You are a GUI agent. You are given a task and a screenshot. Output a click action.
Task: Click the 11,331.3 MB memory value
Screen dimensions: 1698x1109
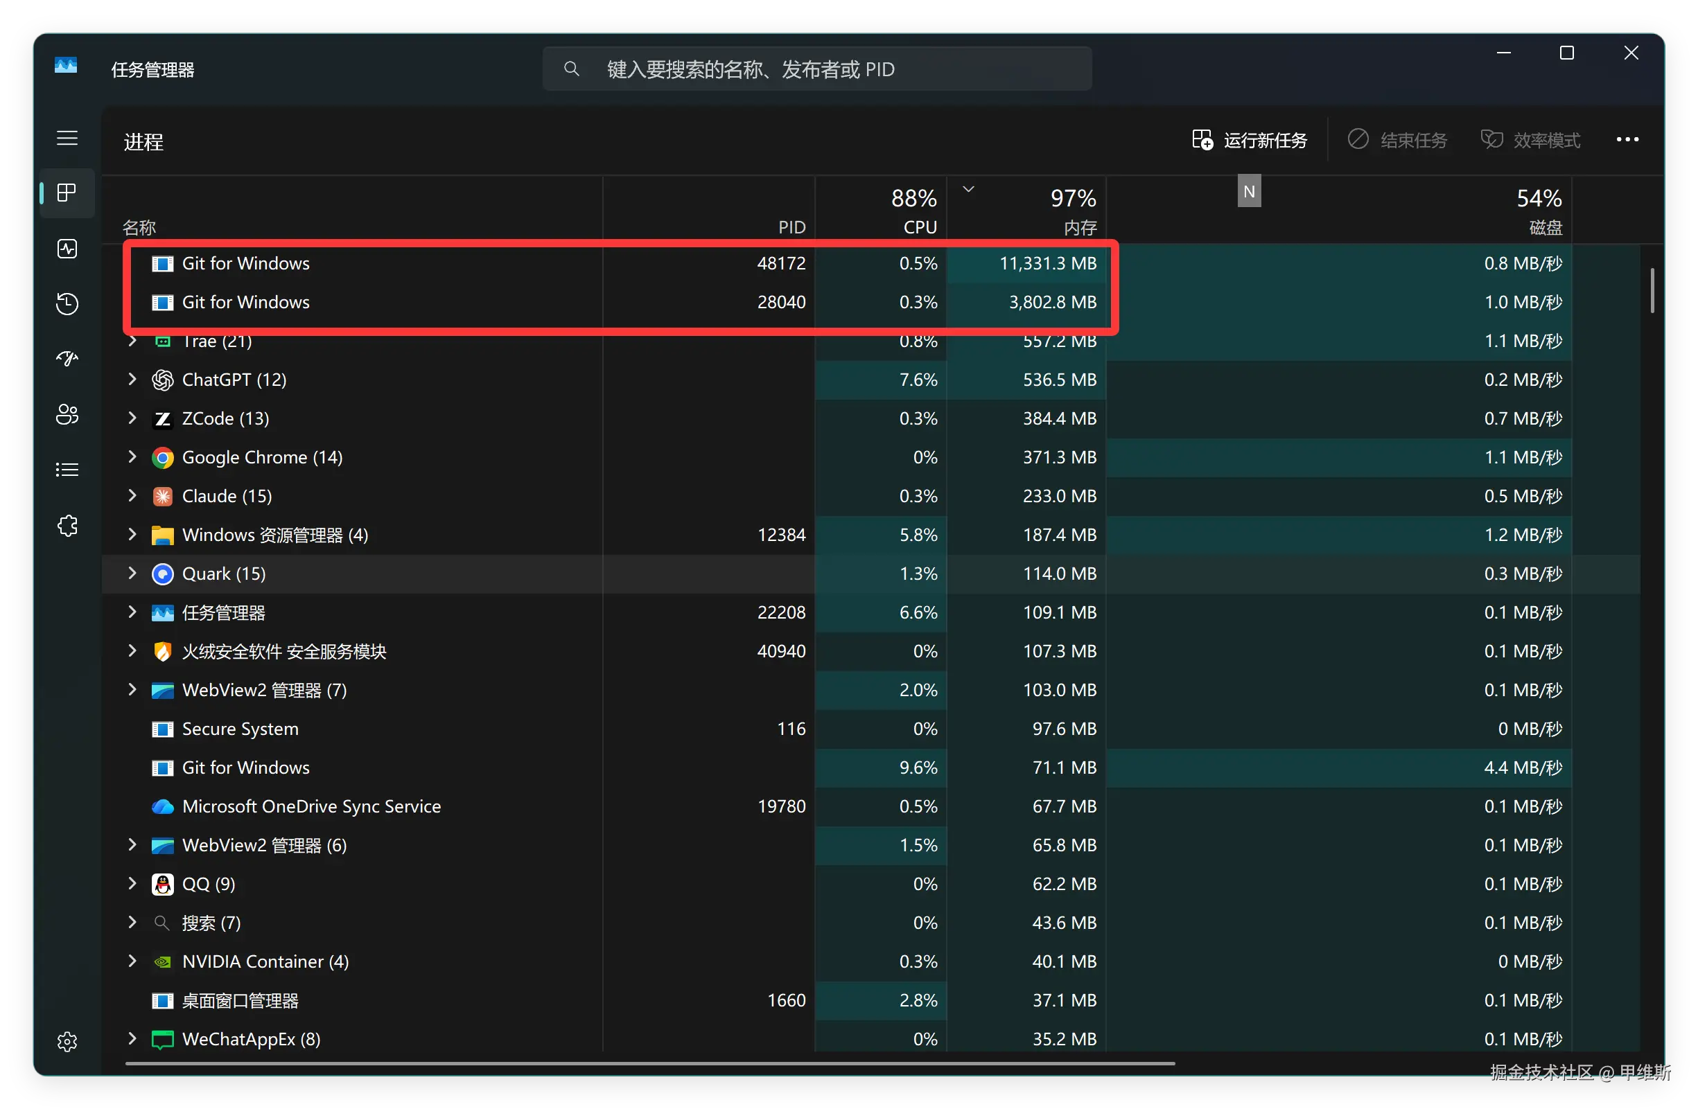tap(1047, 263)
